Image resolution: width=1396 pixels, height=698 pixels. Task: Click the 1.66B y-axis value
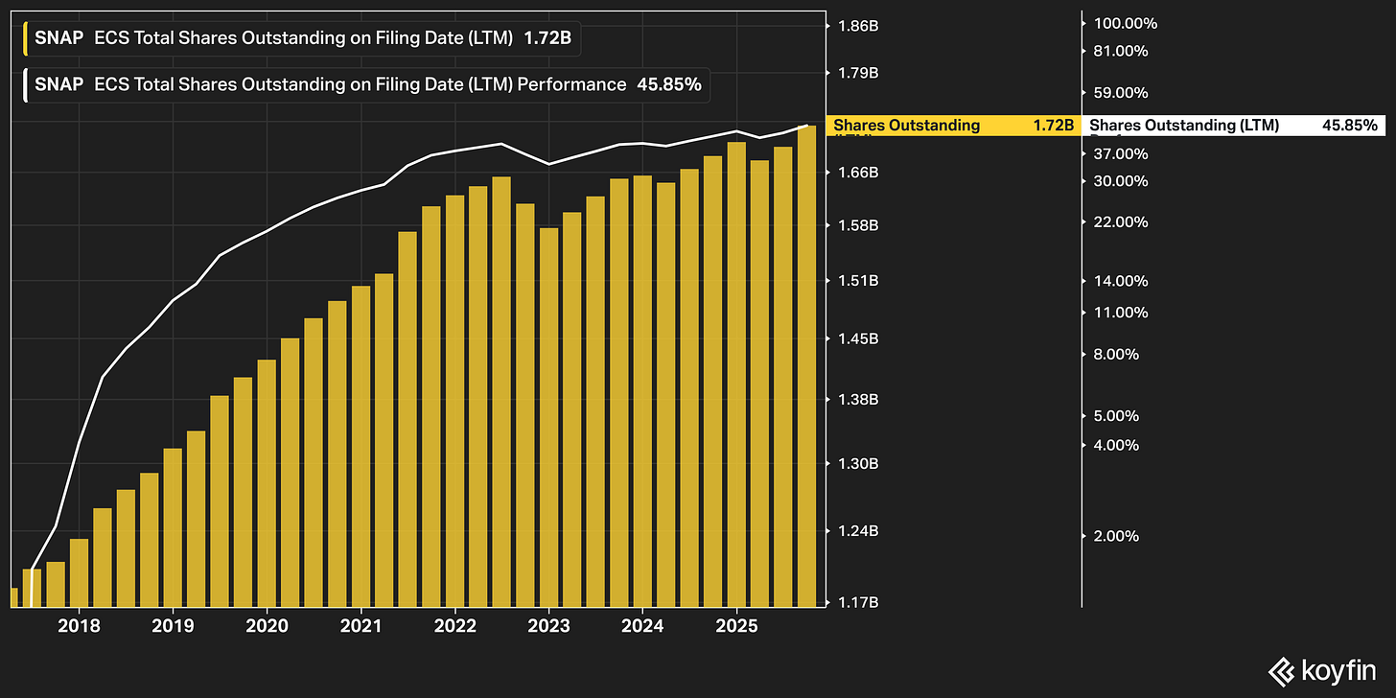tap(859, 173)
